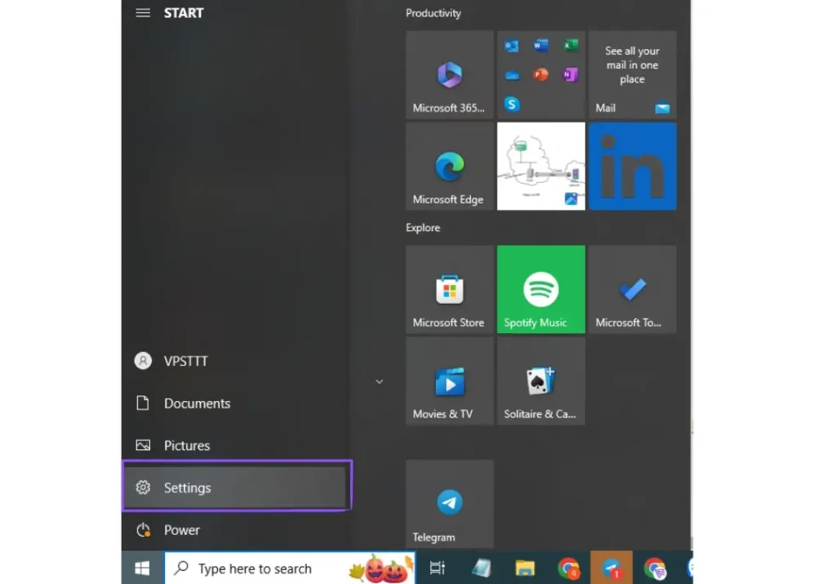Select the Productivity group header

[433, 13]
